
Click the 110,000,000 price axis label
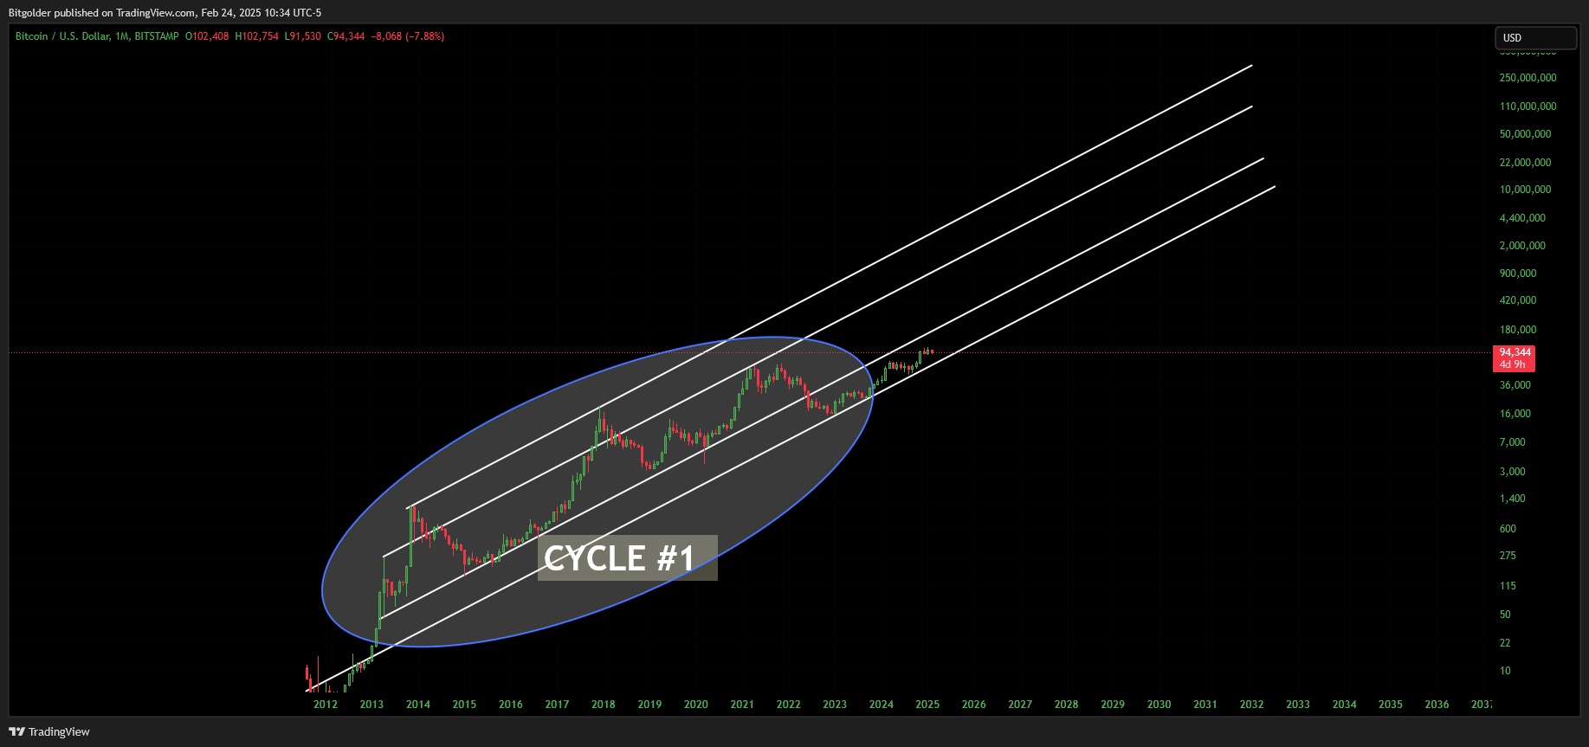tap(1528, 106)
